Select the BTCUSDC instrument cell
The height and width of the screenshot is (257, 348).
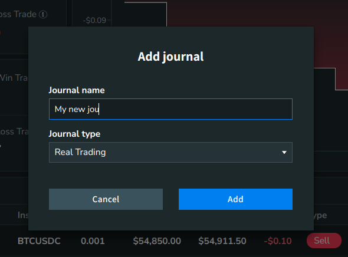(39, 241)
